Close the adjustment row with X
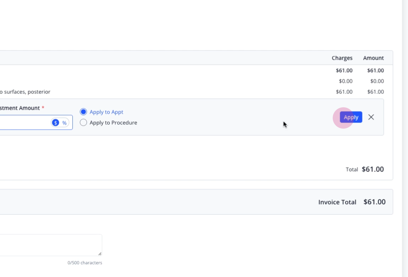 [x=371, y=117]
